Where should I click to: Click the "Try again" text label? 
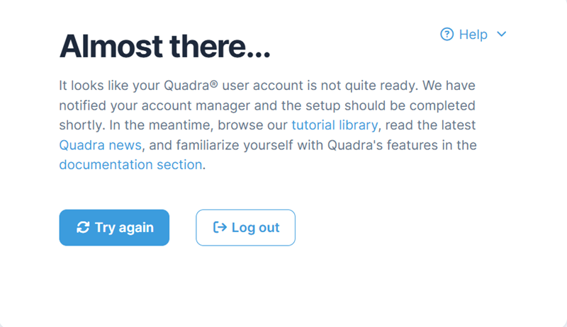coord(124,227)
